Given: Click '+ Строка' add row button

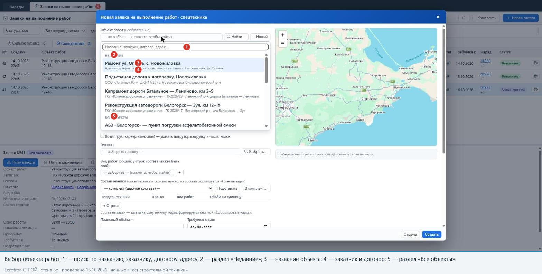Looking at the screenshot, I should (x=111, y=206).
